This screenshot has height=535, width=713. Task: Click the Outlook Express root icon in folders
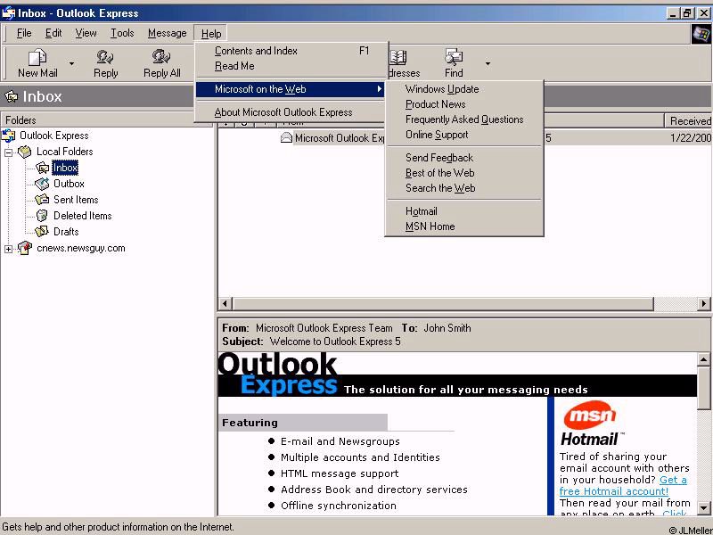[x=9, y=136]
